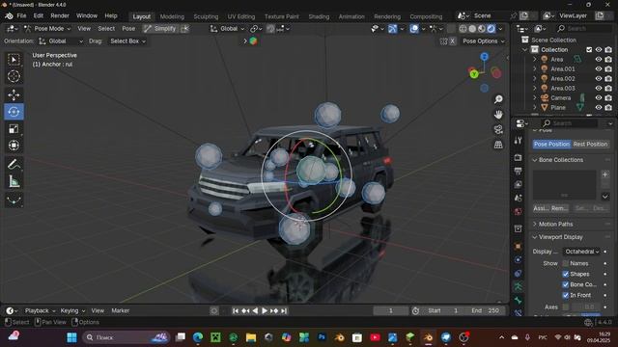This screenshot has height=347, width=618.
Task: Jump to the end frame
Action: click(284, 310)
